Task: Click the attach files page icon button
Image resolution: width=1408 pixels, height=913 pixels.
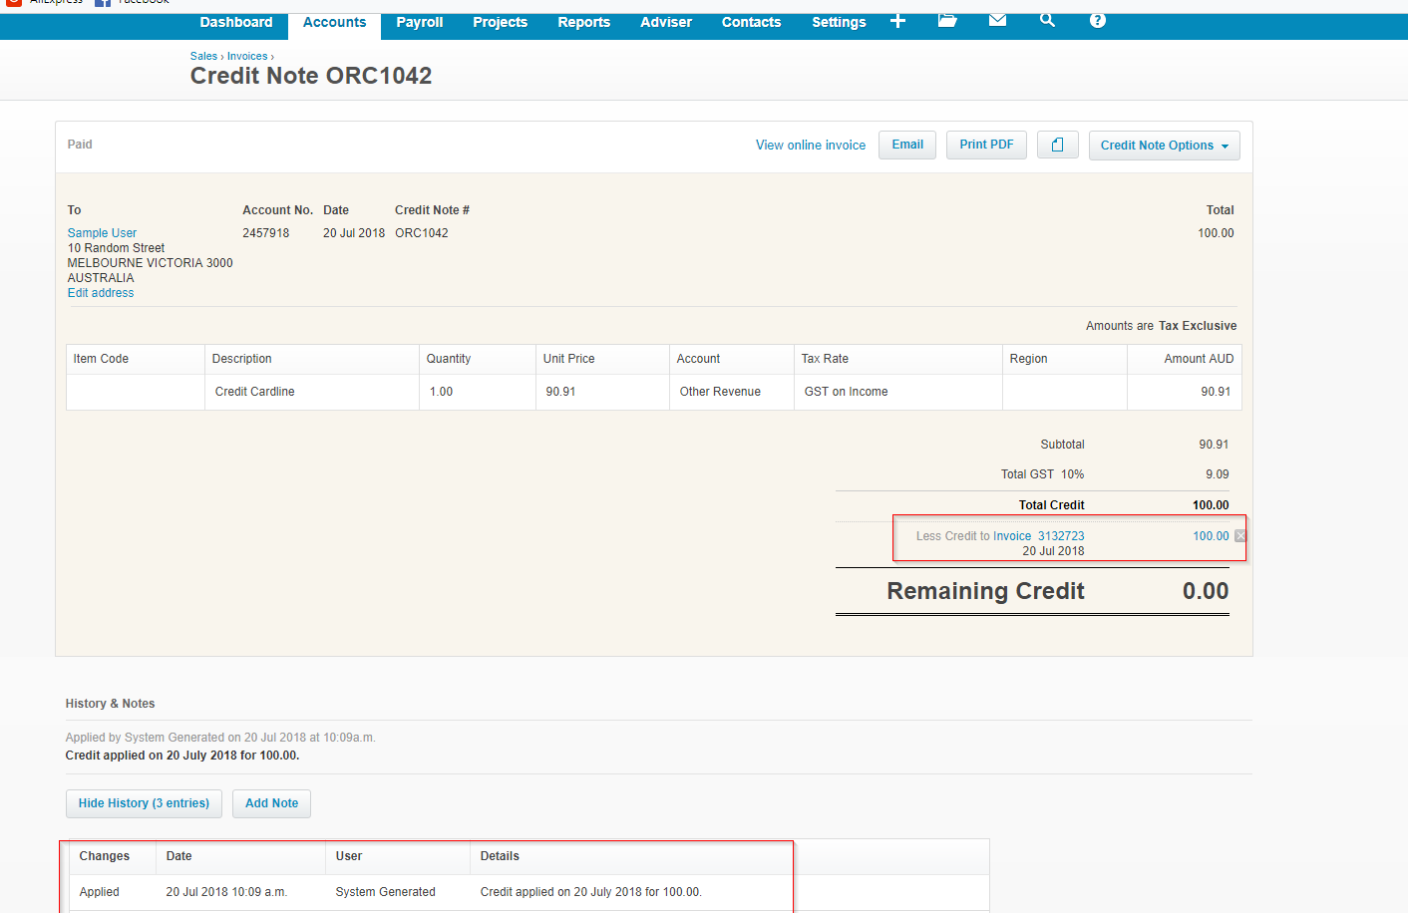Action: [x=1057, y=146]
